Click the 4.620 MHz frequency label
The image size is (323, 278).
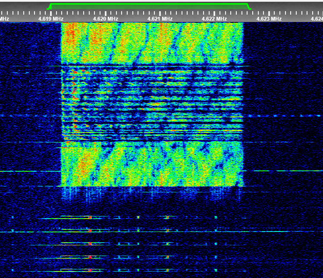(x=106, y=19)
